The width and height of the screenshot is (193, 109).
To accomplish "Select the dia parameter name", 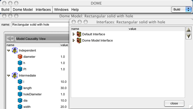I will click(25, 100).
